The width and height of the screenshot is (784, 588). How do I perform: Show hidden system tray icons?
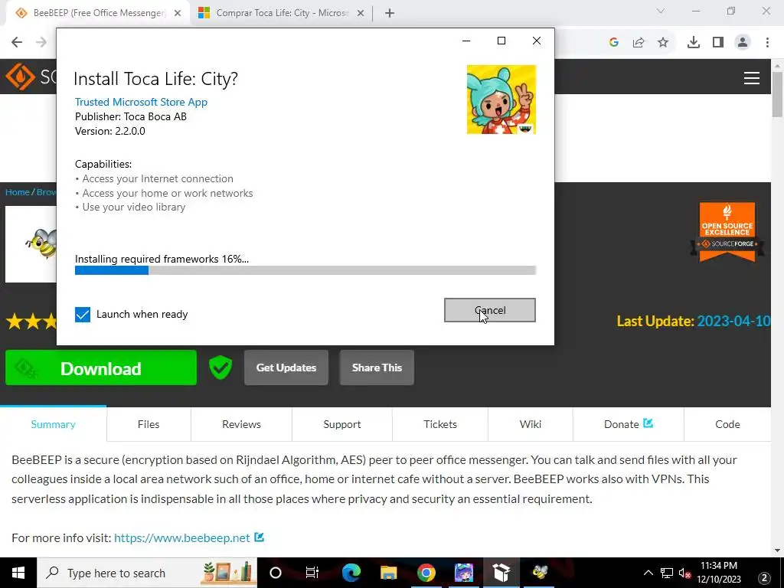[648, 573]
